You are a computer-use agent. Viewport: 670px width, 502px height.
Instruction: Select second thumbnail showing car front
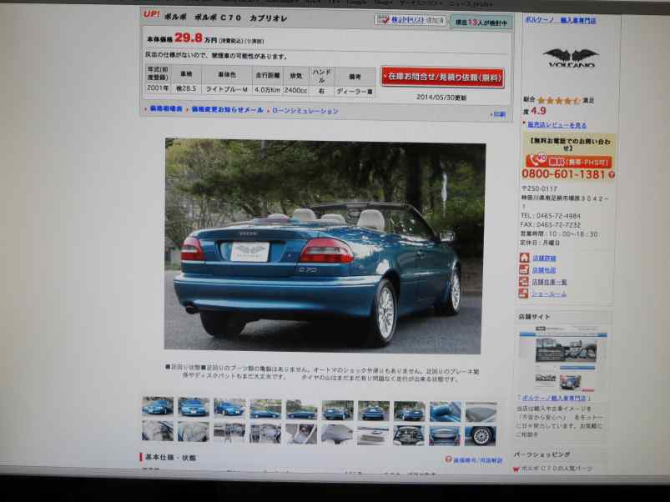coord(194,407)
